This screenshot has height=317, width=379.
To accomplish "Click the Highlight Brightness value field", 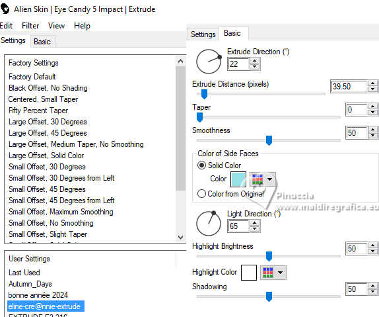I will coord(357,248).
